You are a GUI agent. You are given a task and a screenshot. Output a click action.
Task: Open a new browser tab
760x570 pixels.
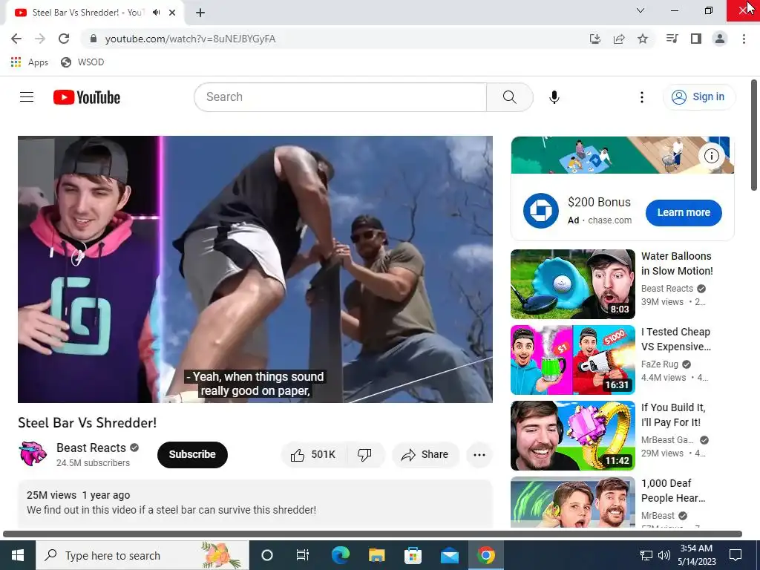coord(200,13)
